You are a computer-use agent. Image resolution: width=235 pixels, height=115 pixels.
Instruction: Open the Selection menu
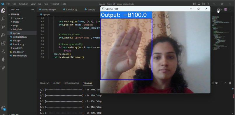(24, 4)
